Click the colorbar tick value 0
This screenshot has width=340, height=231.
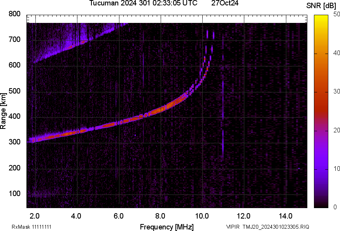335,207
